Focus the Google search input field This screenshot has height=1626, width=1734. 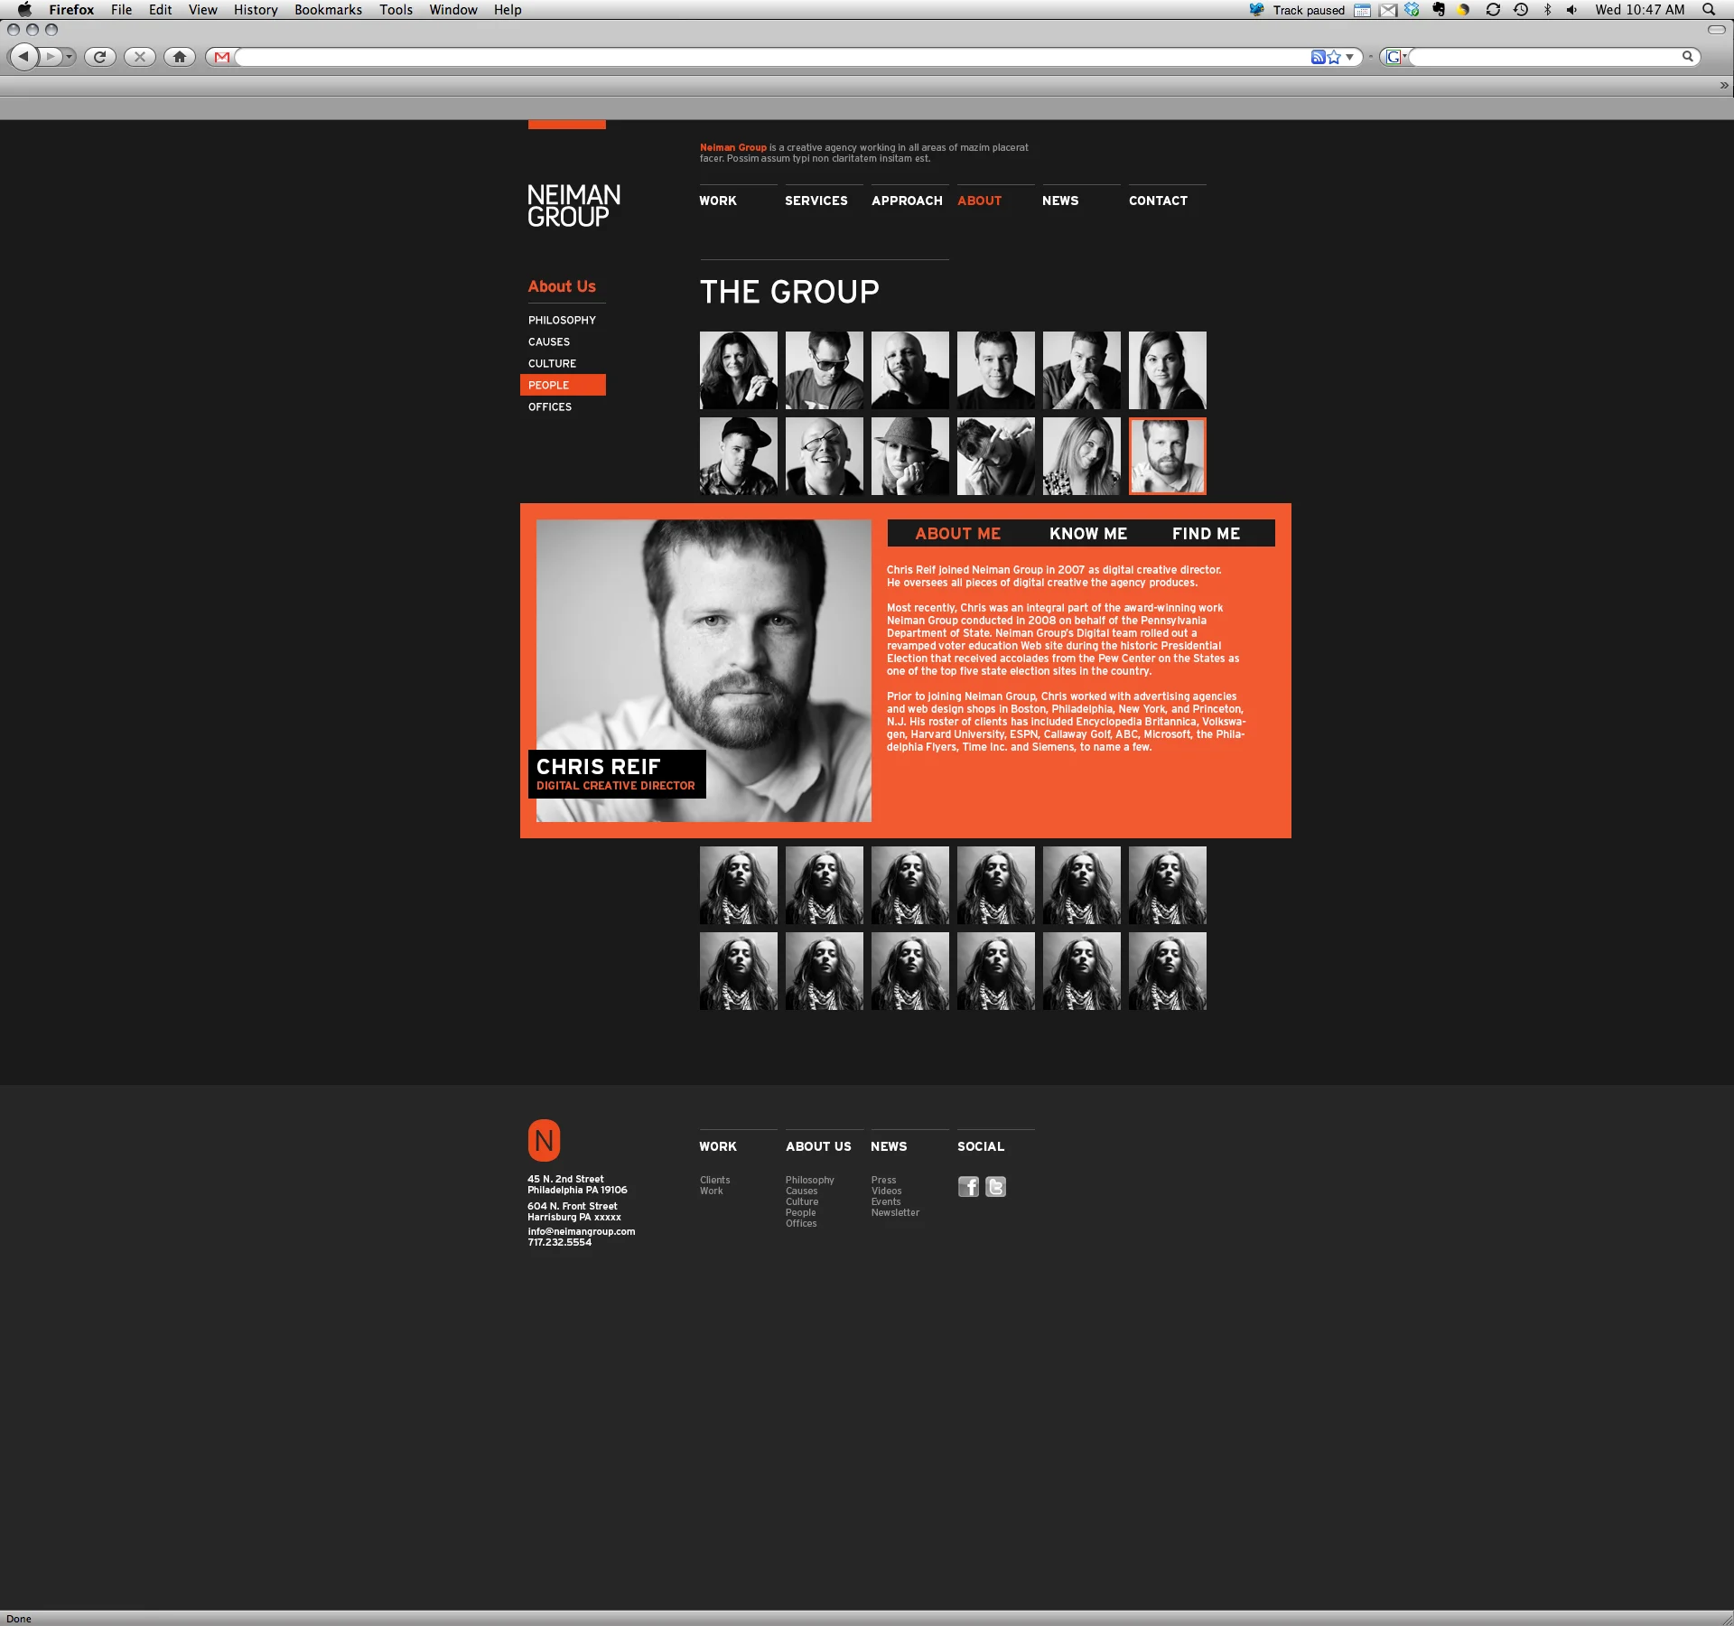(1543, 57)
